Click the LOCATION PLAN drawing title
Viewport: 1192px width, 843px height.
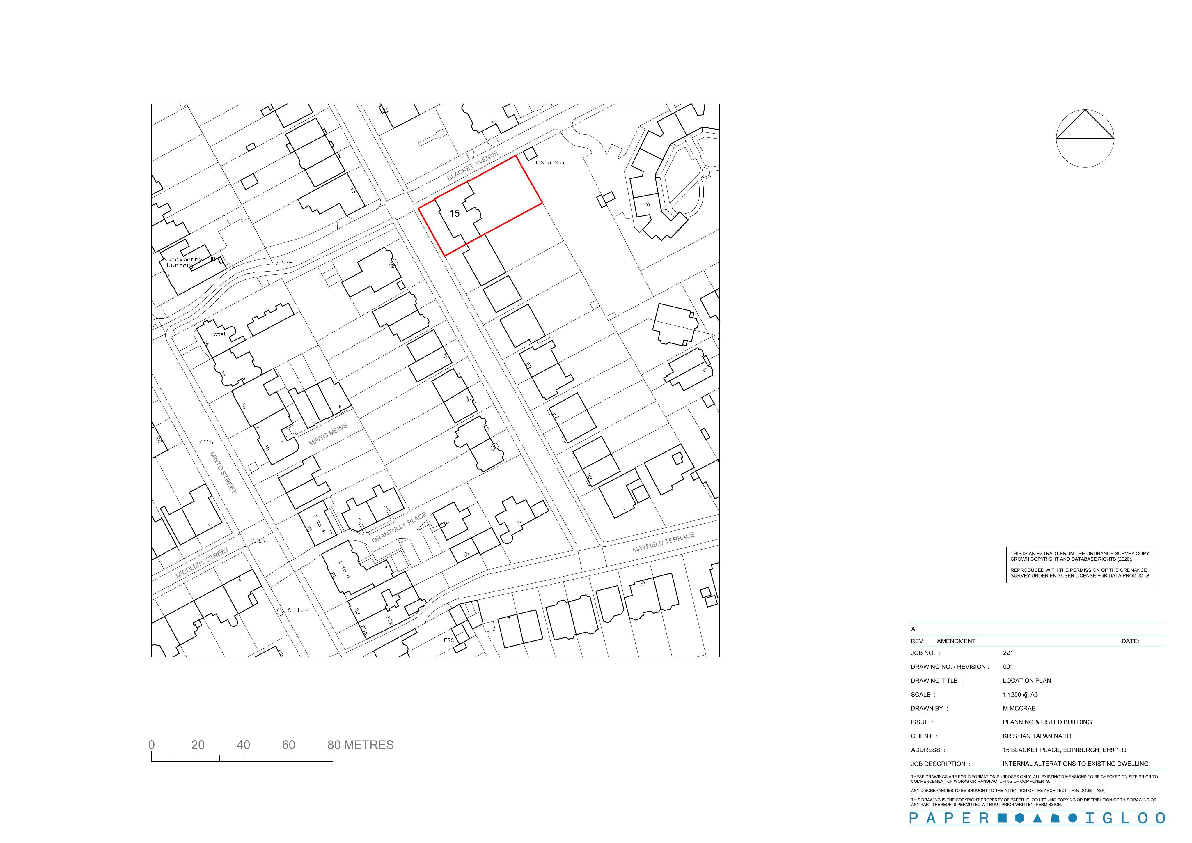click(x=1027, y=680)
